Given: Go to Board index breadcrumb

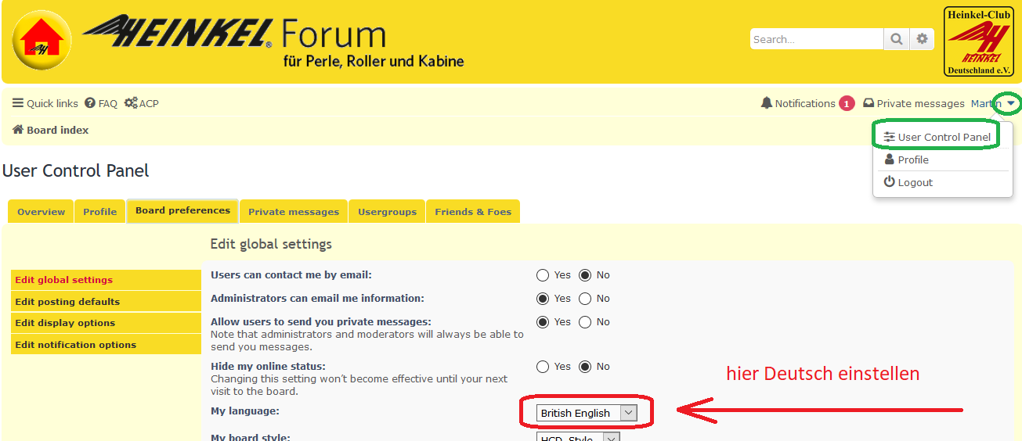Looking at the screenshot, I should [50, 130].
